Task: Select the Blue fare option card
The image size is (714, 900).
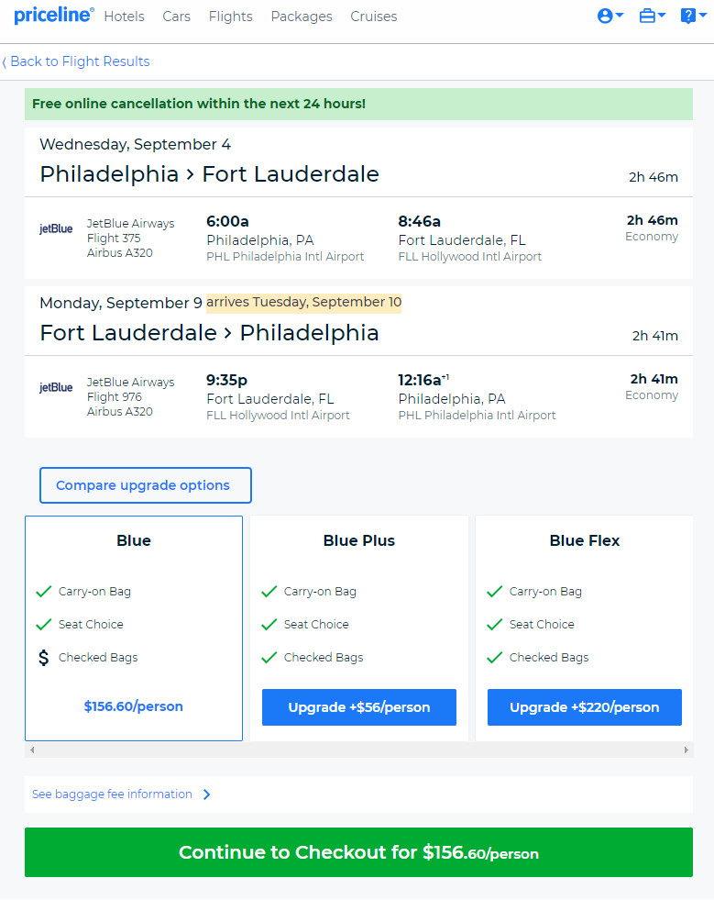Action: coord(134,628)
